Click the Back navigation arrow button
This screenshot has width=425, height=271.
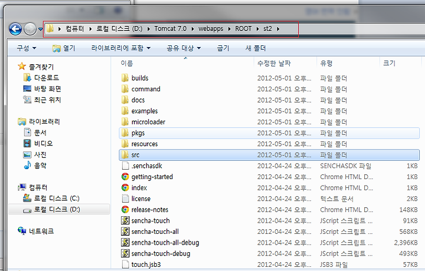coord(15,29)
